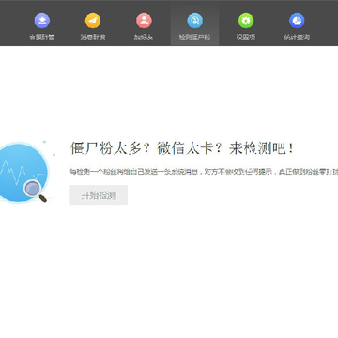338x338 pixels.
Task: Open the blue pie chart statistics tab
Action: [297, 26]
